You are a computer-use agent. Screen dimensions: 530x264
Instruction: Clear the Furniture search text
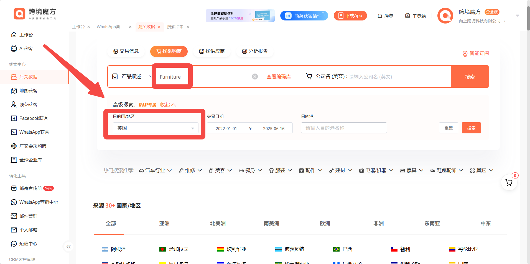tap(255, 77)
